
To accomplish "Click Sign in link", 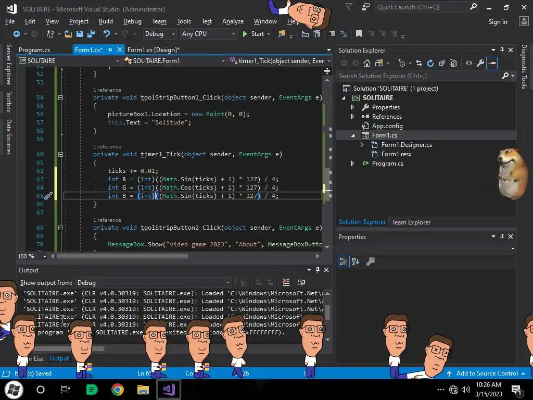I will point(498,22).
